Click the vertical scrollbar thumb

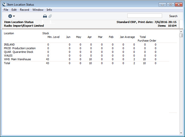pos(181,35)
